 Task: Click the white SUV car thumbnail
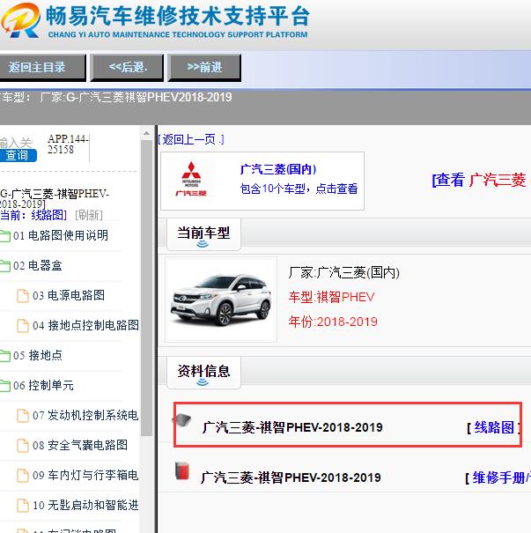click(221, 300)
